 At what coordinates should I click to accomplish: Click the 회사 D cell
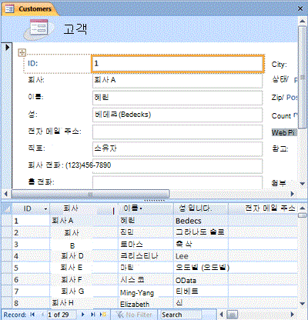(x=84, y=256)
